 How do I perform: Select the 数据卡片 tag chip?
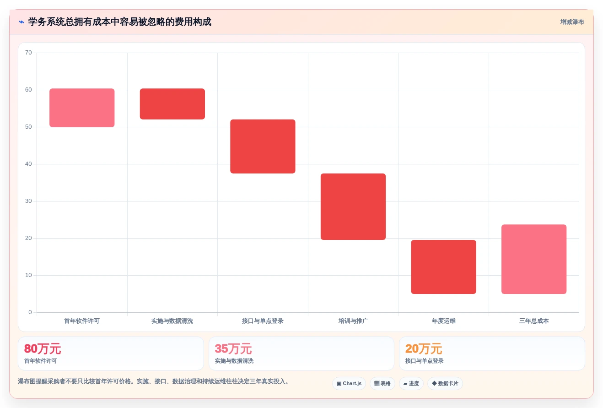coord(445,384)
